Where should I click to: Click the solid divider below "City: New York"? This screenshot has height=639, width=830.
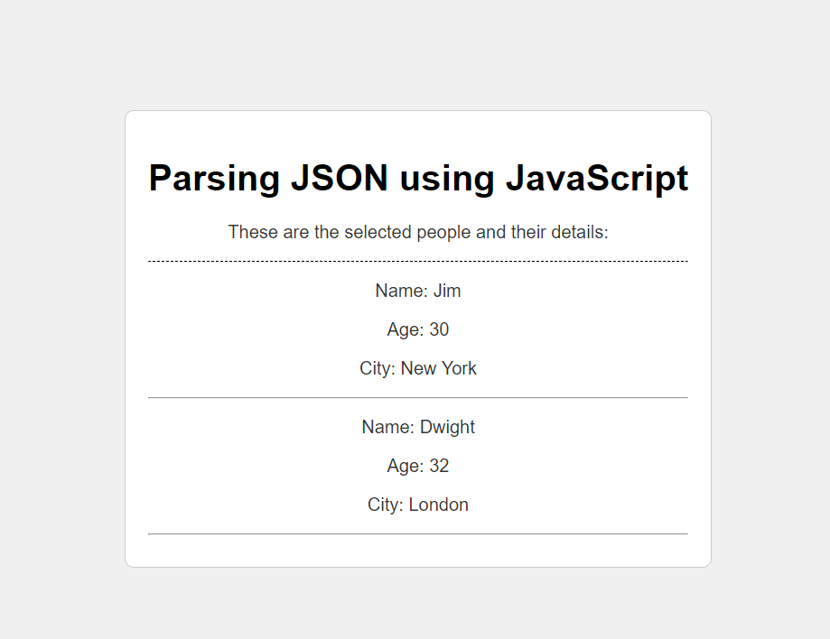tap(418, 397)
